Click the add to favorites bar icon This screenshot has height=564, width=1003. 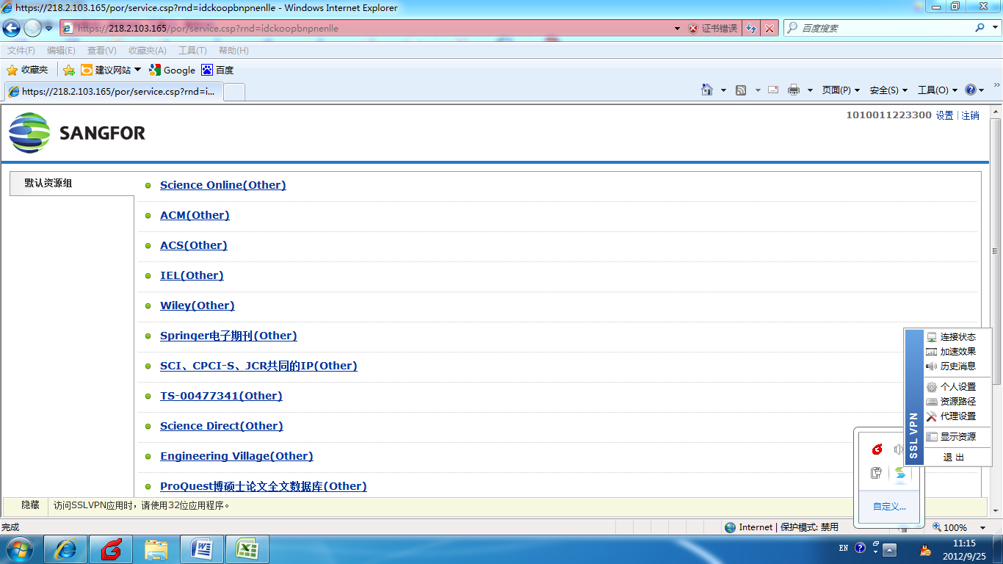pyautogui.click(x=69, y=70)
